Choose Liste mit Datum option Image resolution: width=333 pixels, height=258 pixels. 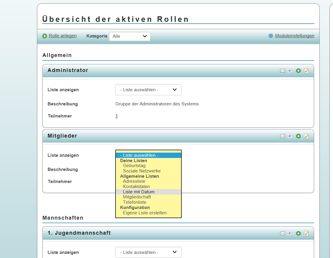(139, 192)
